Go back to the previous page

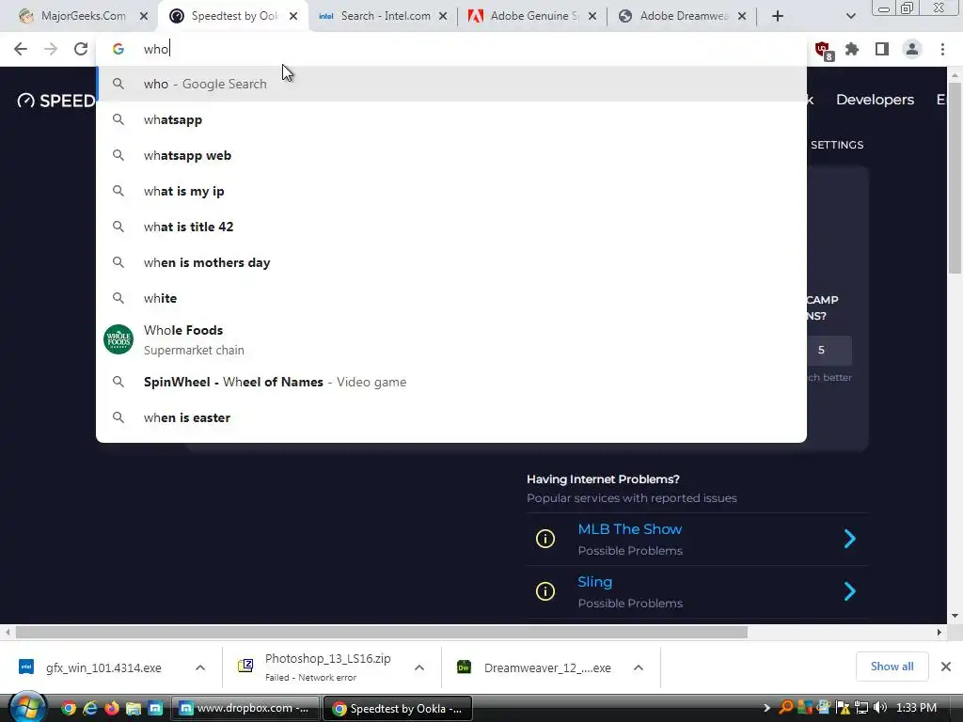point(21,49)
